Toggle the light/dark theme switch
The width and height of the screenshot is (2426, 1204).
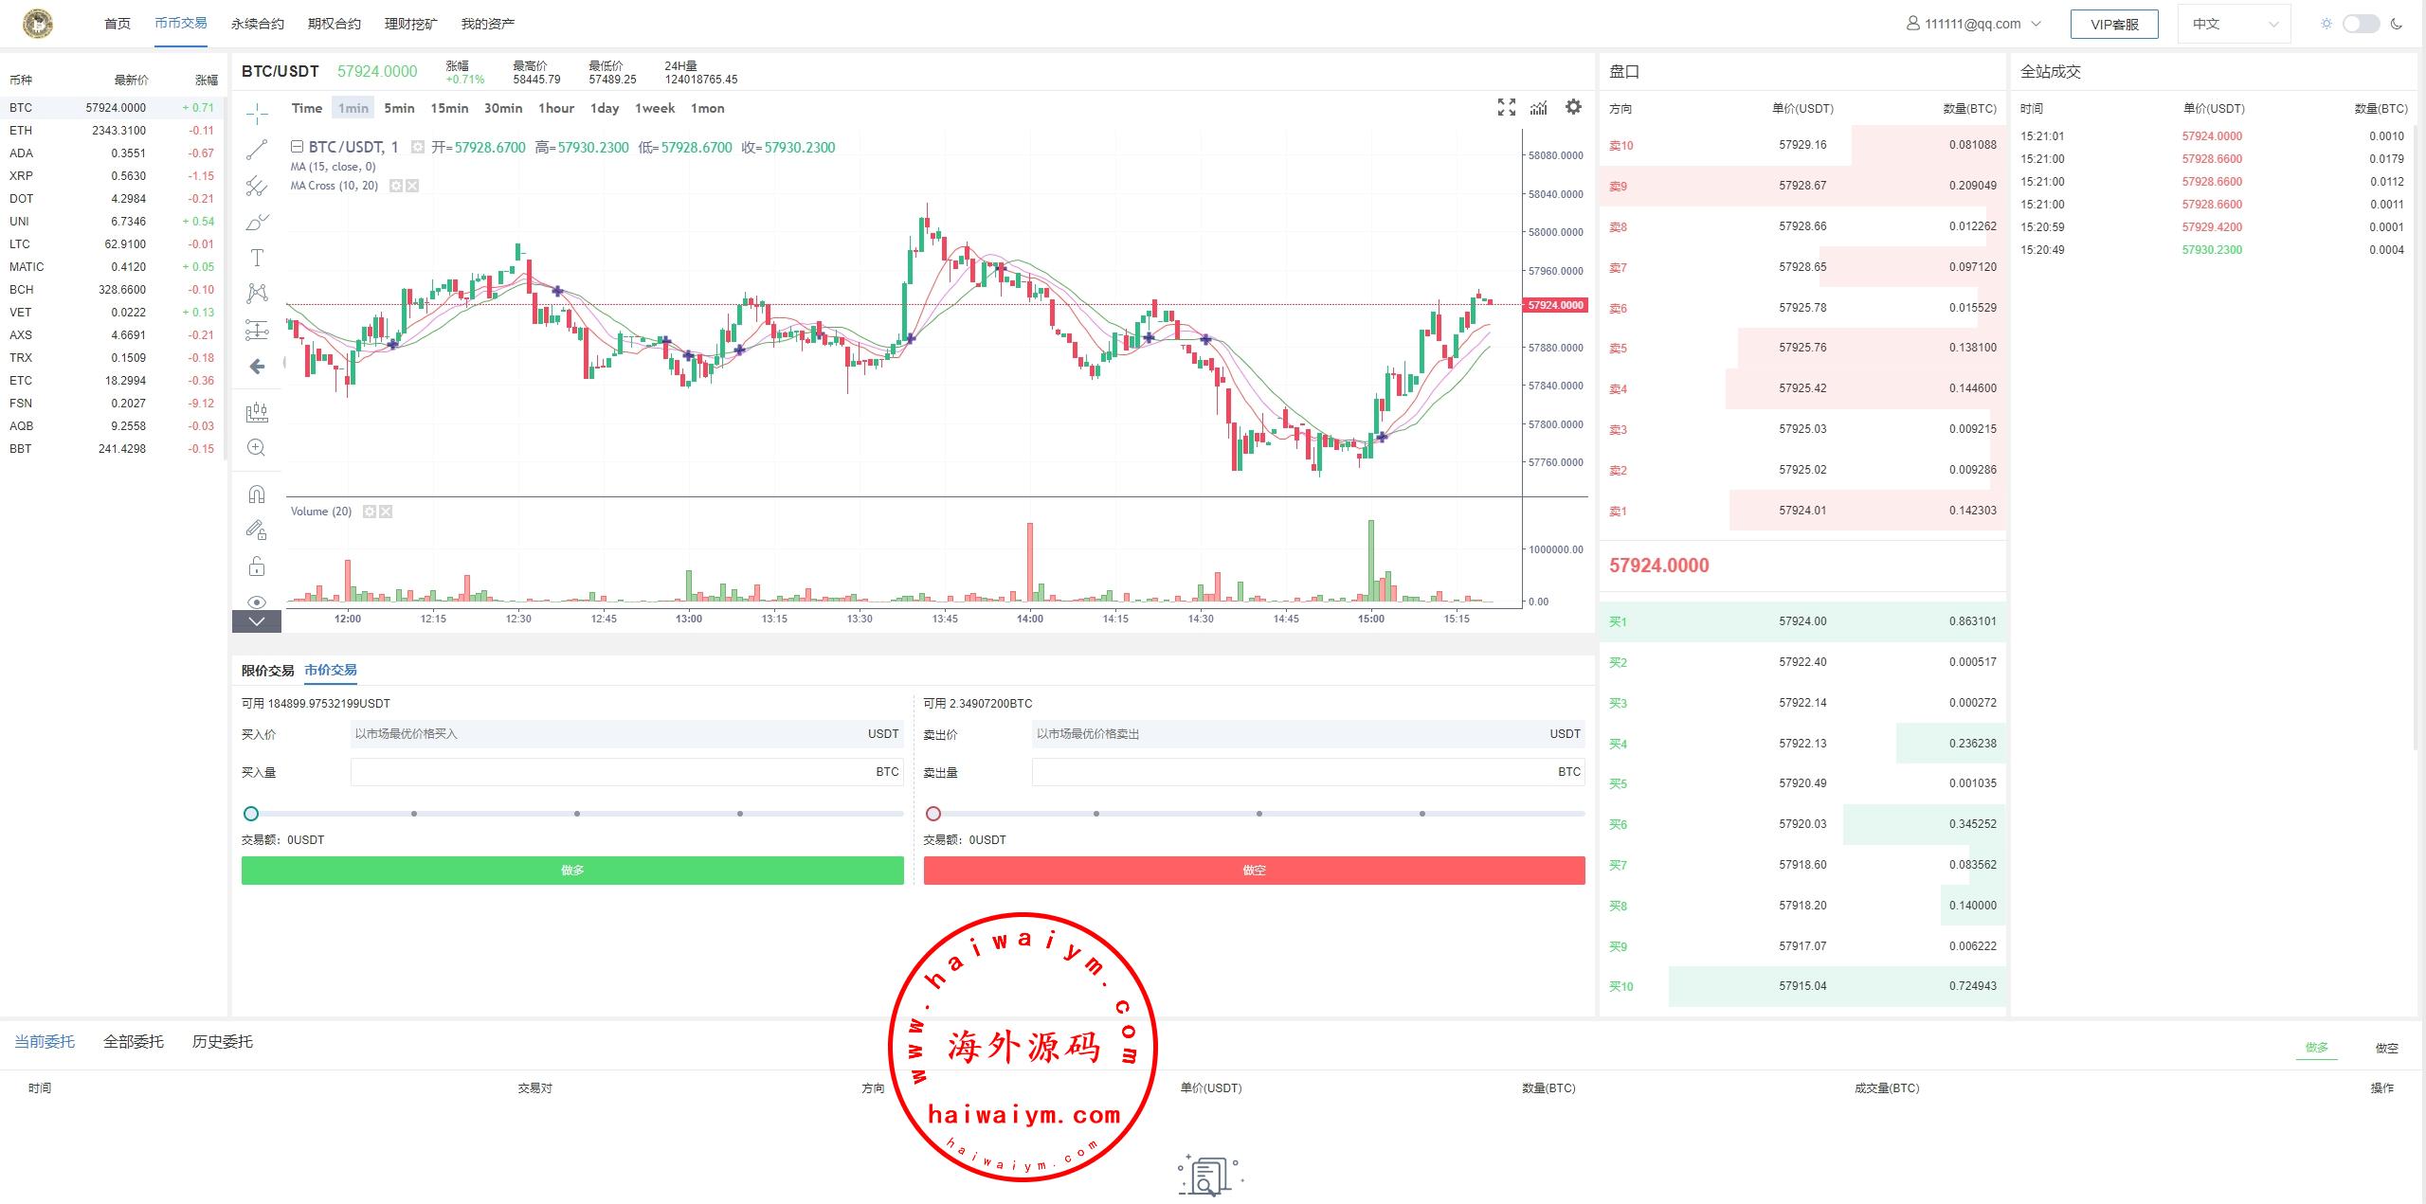(x=2360, y=24)
